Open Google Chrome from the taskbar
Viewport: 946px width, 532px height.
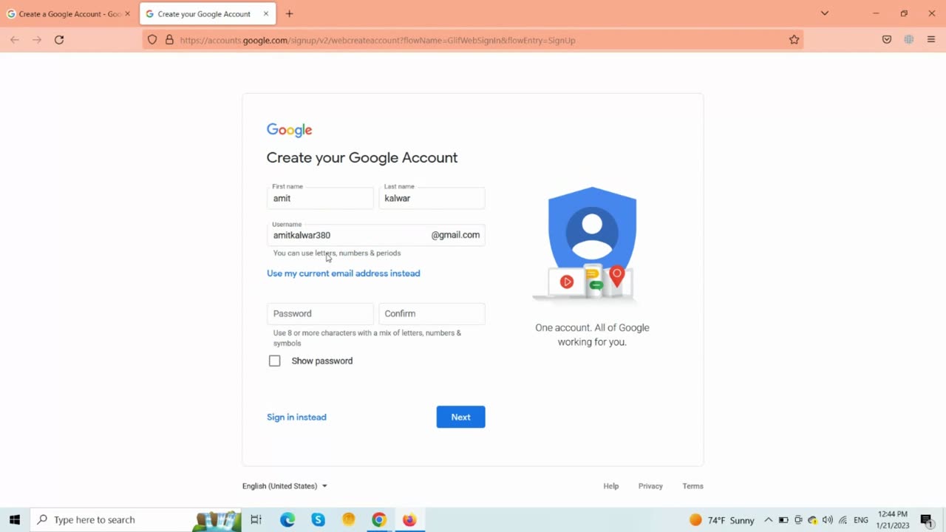[378, 519]
